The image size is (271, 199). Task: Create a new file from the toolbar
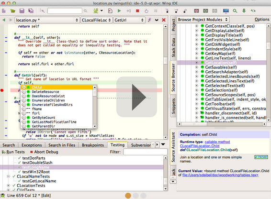pyautogui.click(x=4, y=11)
